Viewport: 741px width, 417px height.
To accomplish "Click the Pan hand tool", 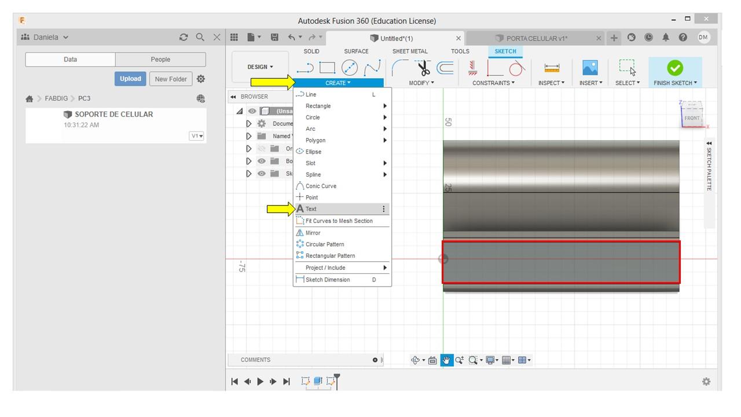I will click(446, 360).
